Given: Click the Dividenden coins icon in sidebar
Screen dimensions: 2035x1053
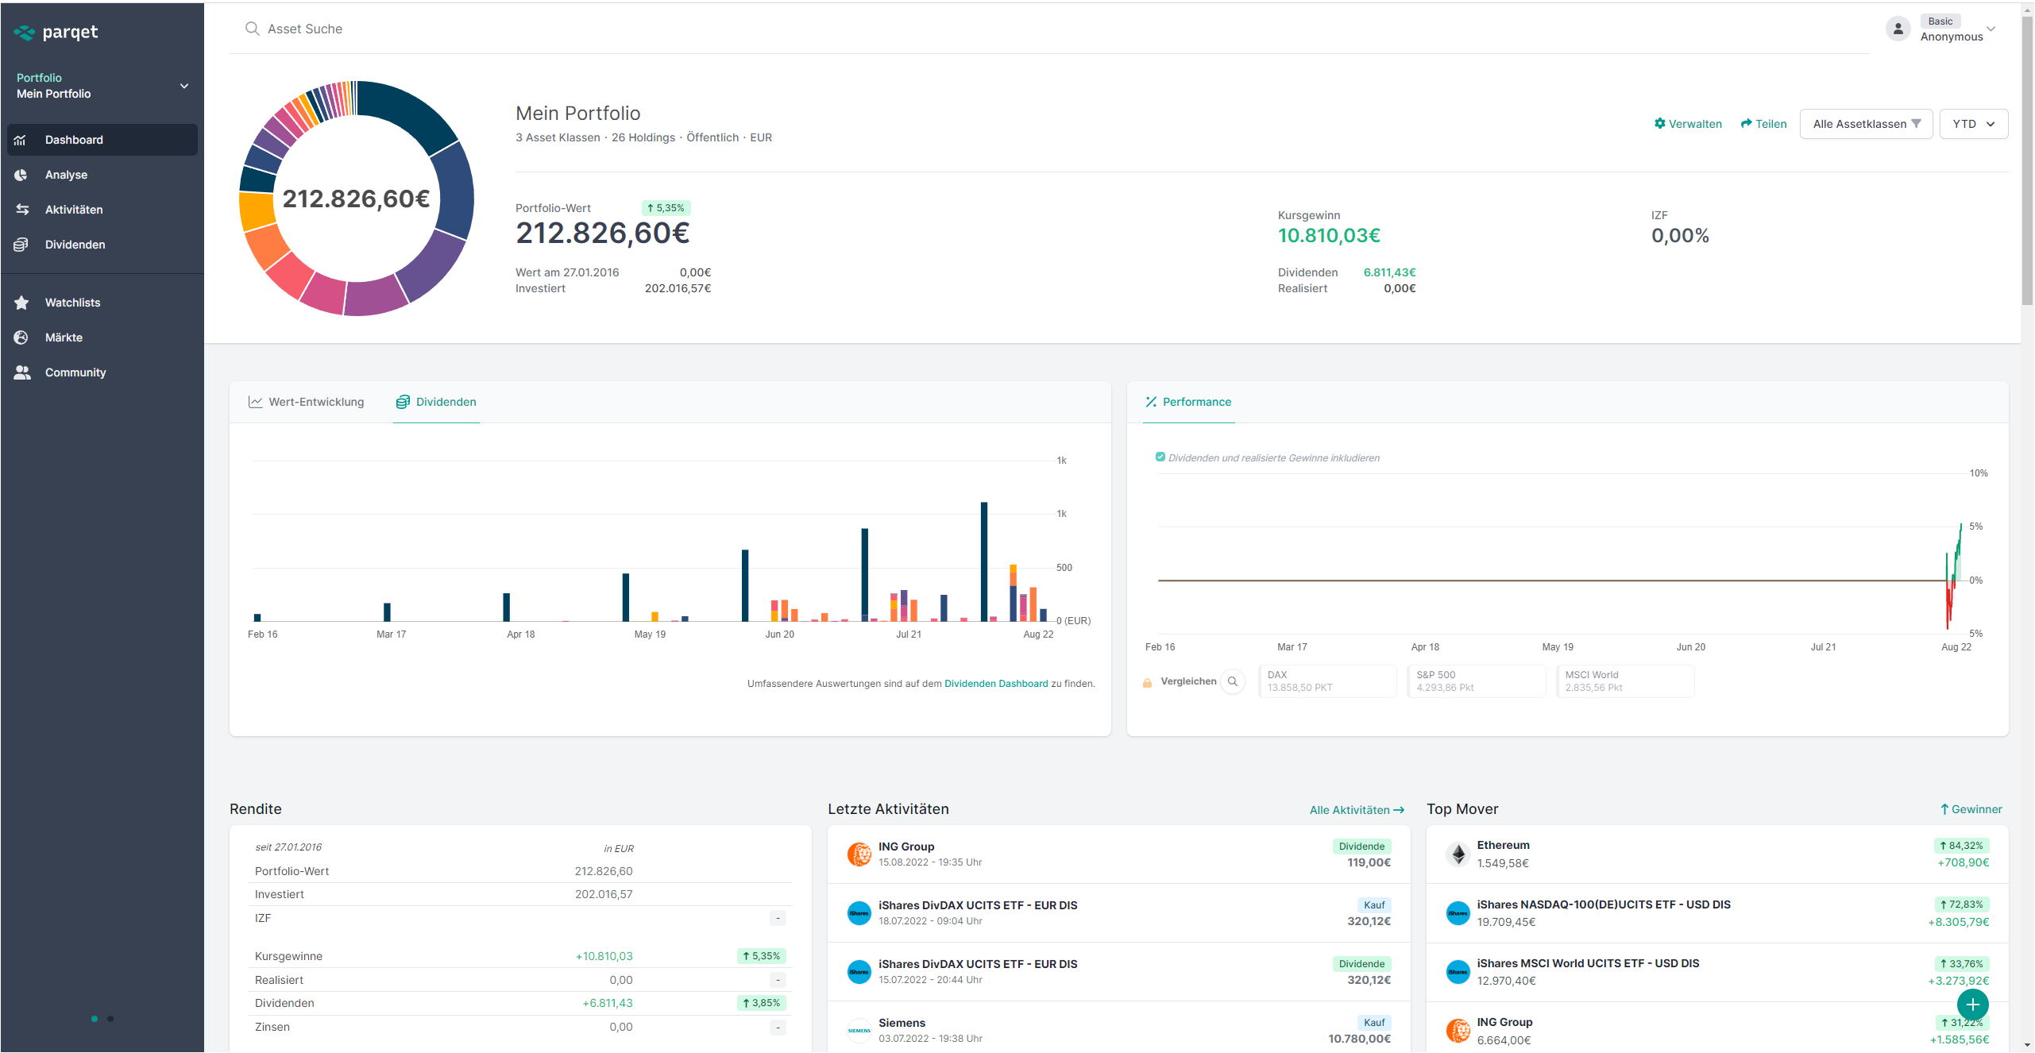Looking at the screenshot, I should [x=21, y=245].
